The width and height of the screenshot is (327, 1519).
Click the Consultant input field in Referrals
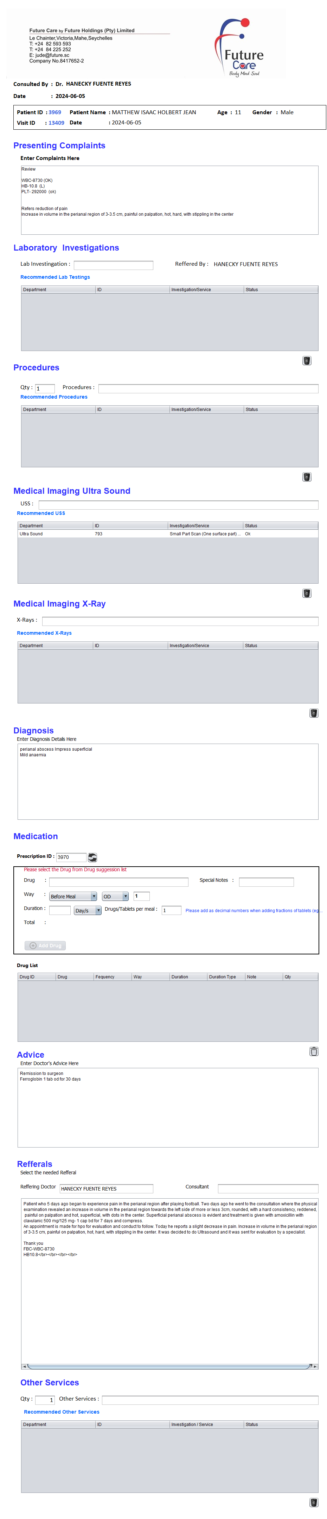point(268,1188)
